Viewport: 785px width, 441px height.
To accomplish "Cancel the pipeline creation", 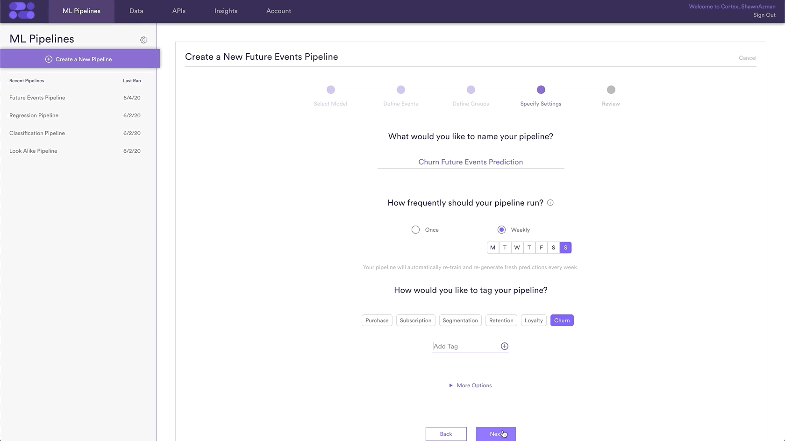I will click(x=747, y=58).
